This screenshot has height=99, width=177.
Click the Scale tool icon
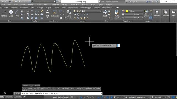pos(32,18)
